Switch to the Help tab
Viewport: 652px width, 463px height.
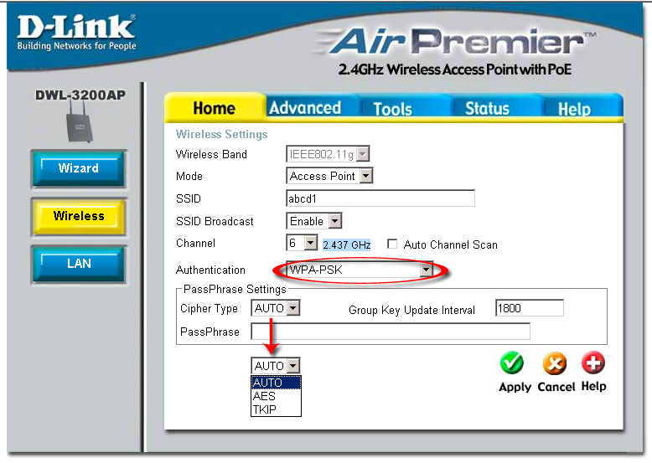tap(574, 109)
